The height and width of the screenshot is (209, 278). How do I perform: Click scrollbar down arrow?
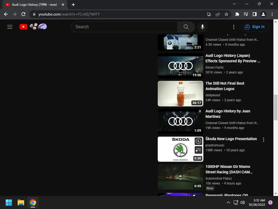point(276,193)
